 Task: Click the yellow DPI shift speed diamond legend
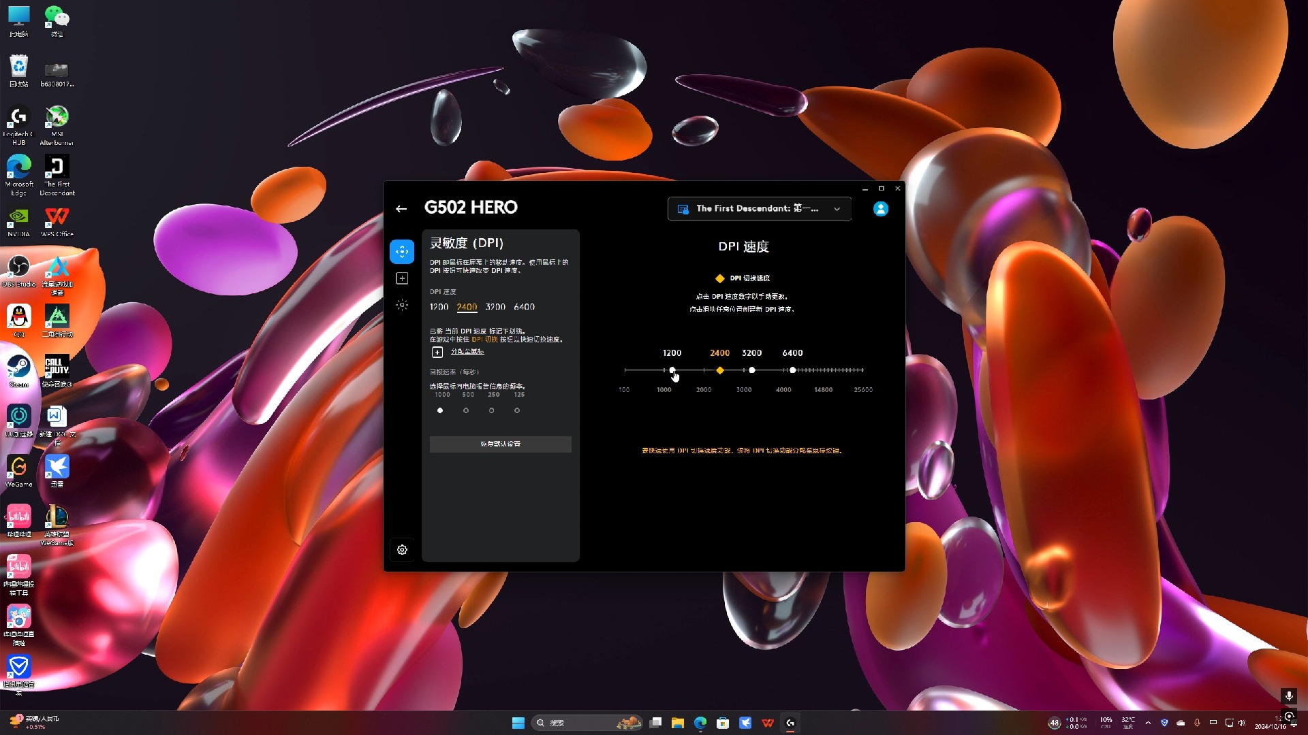720,278
